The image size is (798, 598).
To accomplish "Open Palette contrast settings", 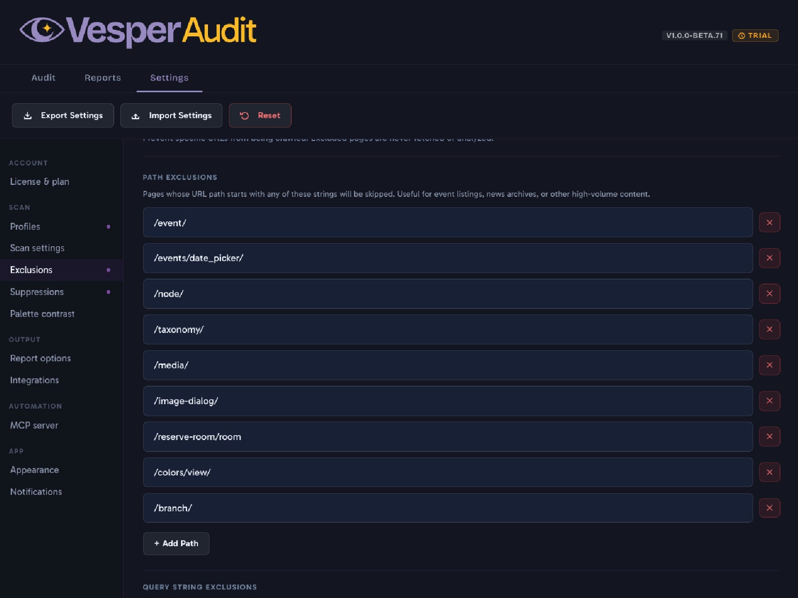I will 61,313.
